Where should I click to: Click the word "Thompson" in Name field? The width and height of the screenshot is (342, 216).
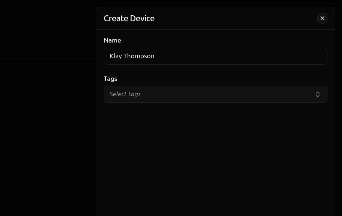coord(139,56)
